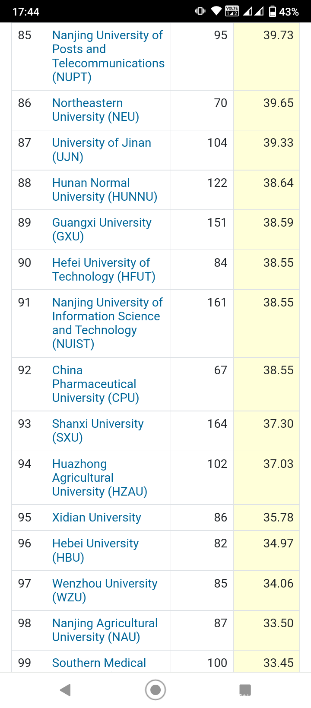
Task: Open the Xidian University link
Action: tap(97, 518)
